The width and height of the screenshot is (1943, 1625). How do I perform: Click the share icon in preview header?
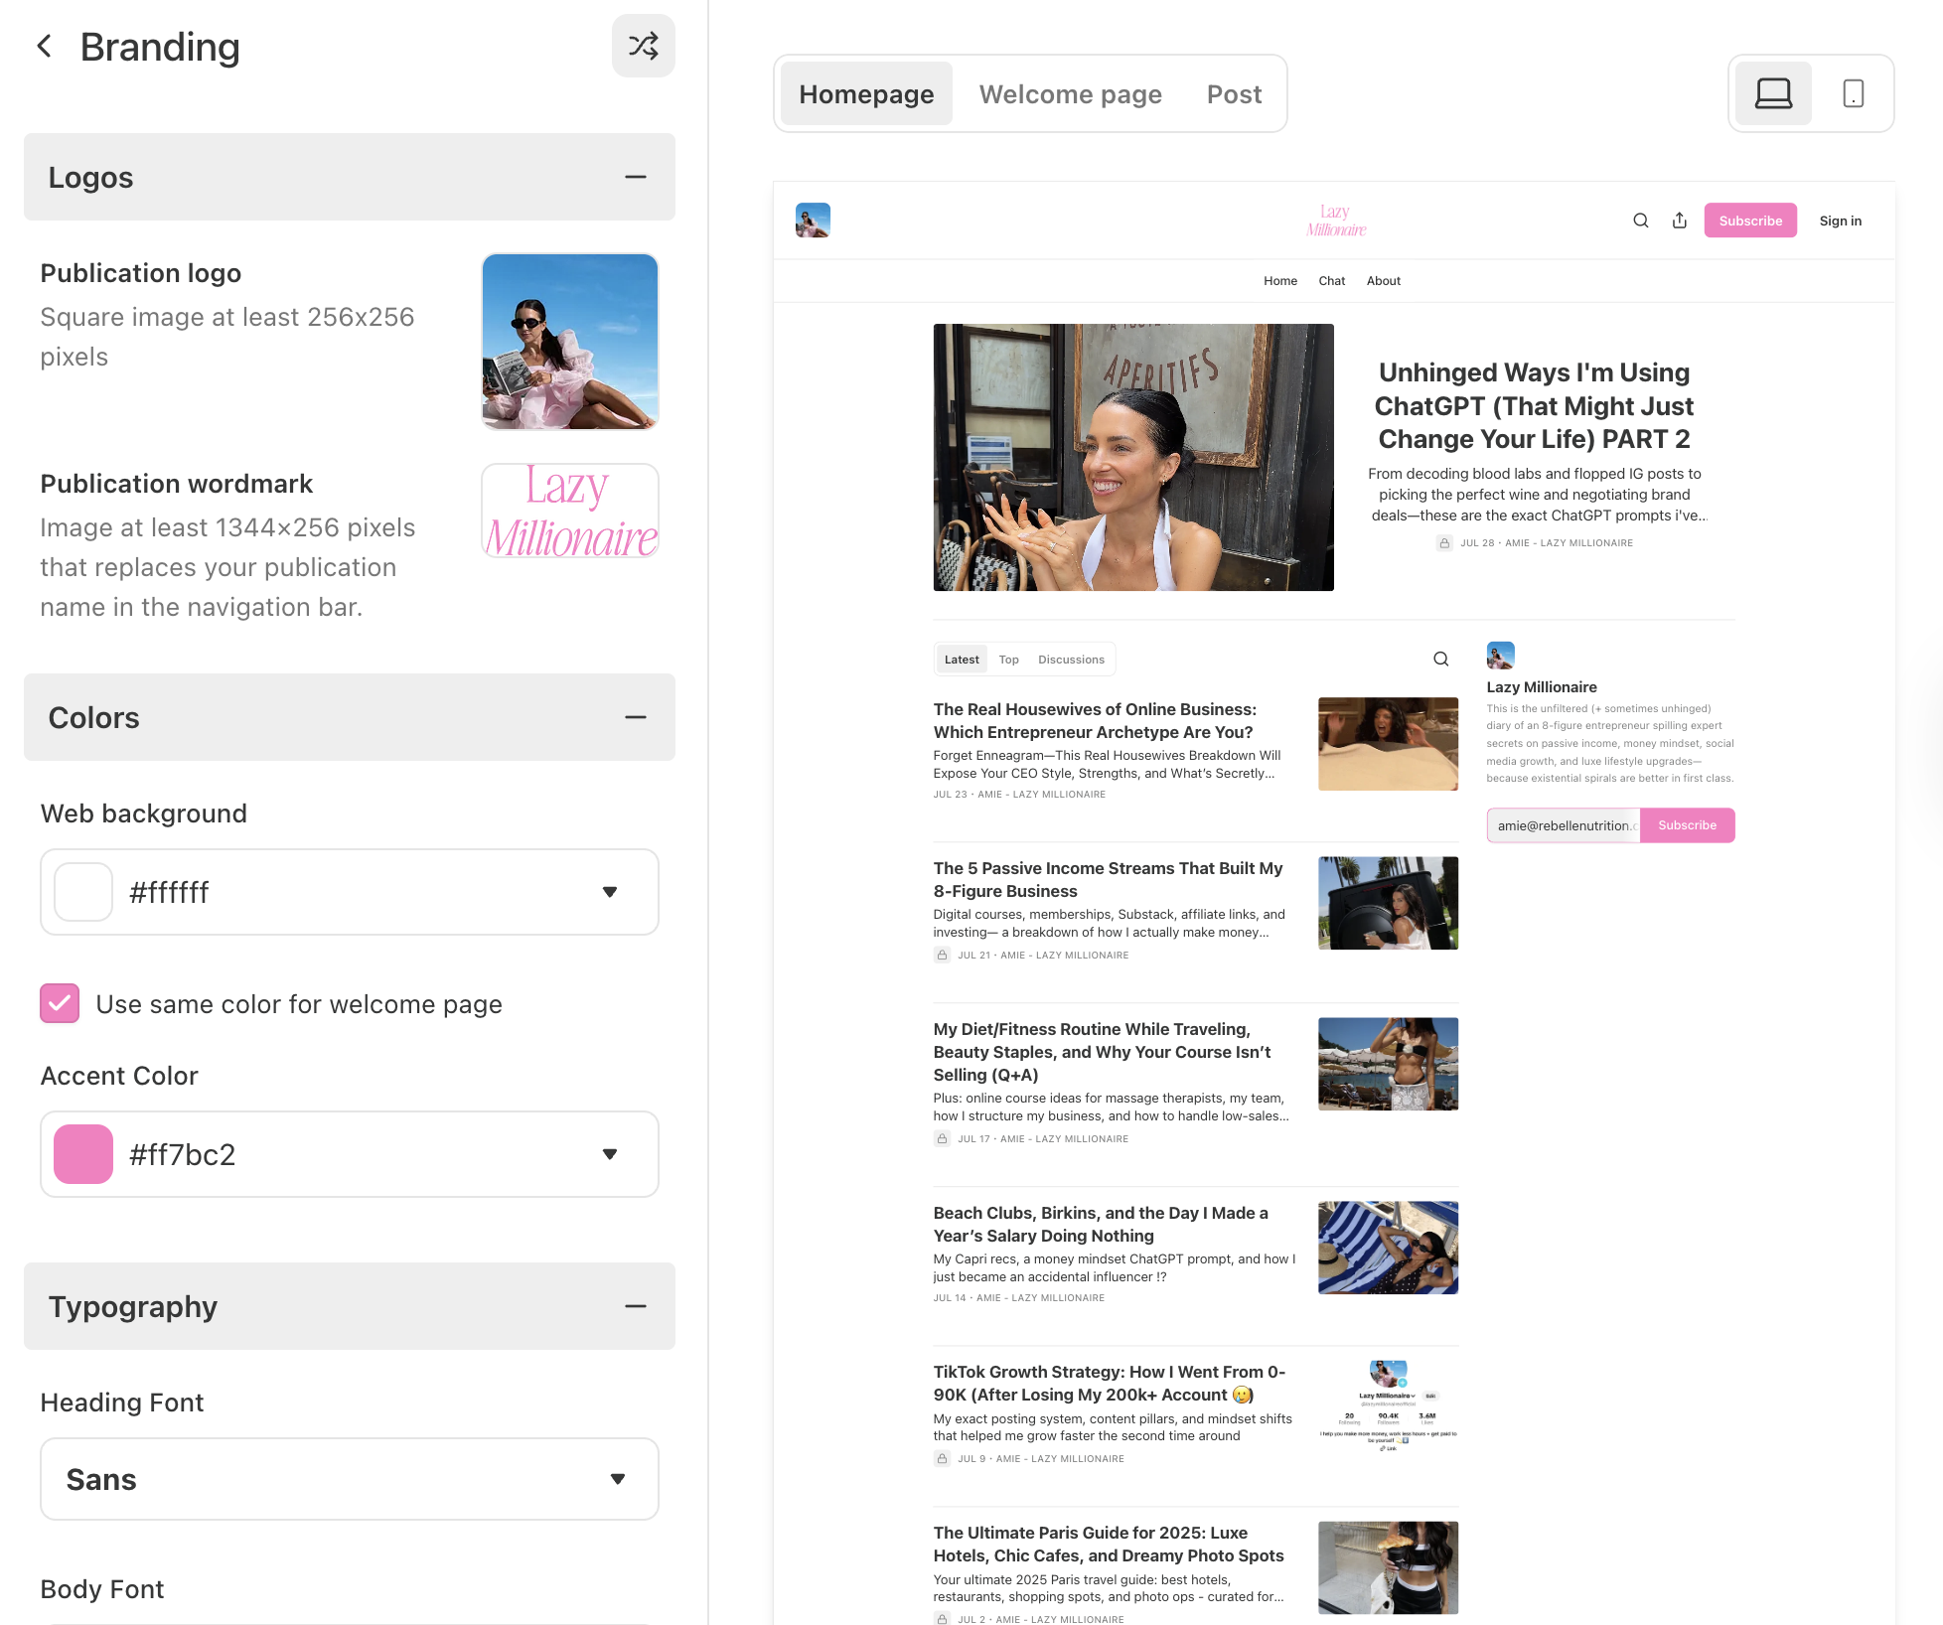click(x=1680, y=221)
